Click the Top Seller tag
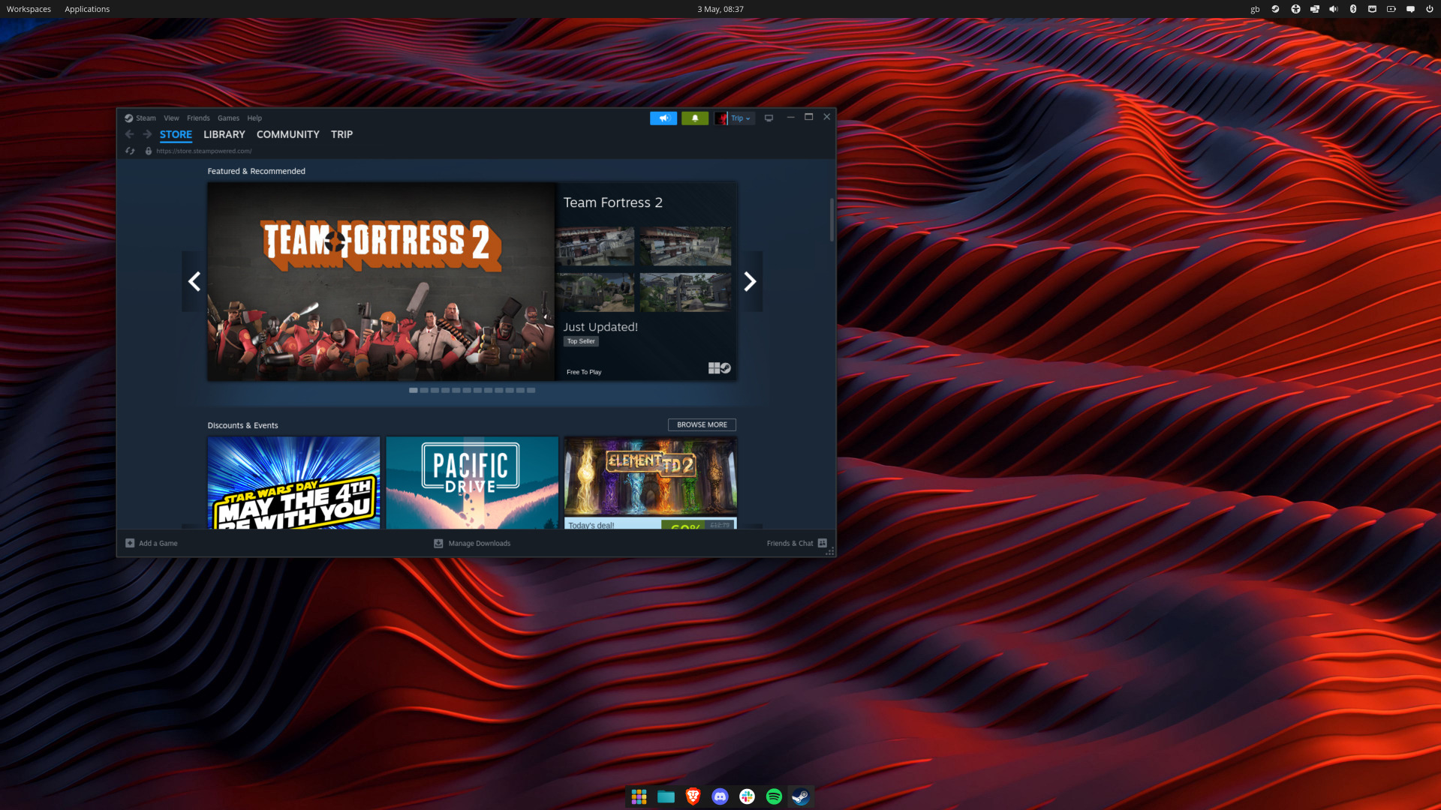This screenshot has width=1441, height=810. click(581, 341)
